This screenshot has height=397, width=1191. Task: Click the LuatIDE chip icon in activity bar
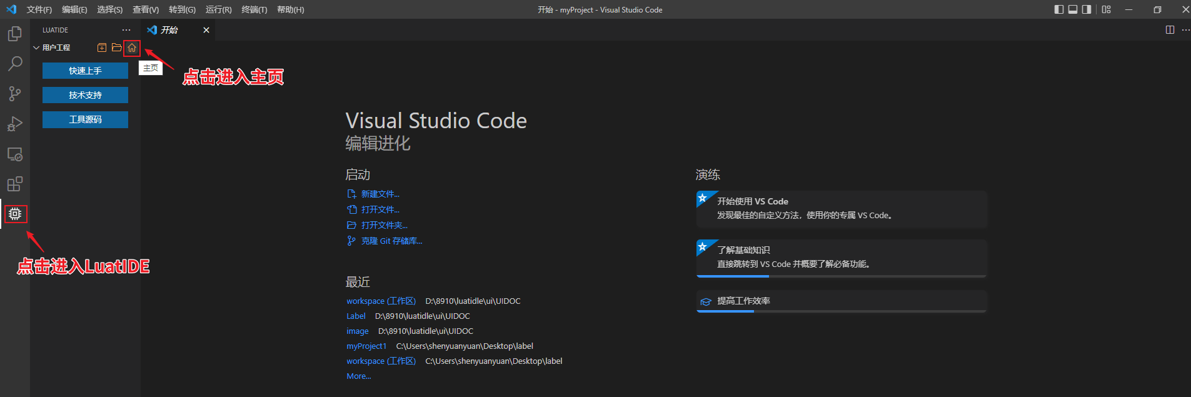(15, 214)
